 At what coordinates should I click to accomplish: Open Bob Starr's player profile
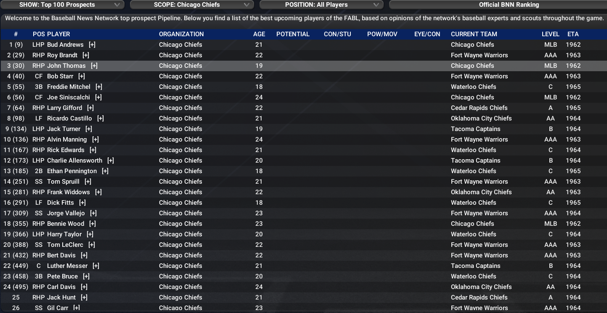pos(60,76)
